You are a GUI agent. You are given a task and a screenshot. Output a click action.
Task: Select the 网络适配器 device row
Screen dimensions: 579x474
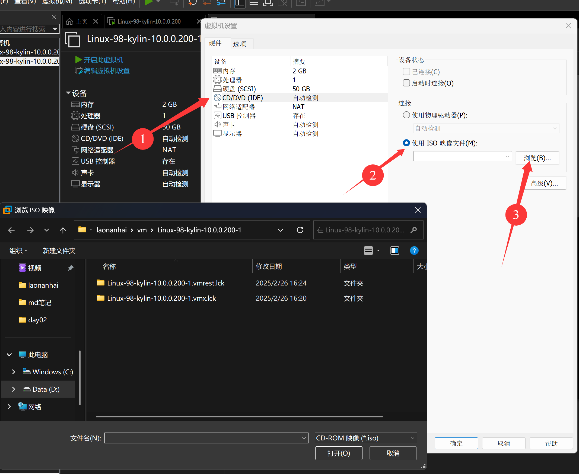(x=238, y=107)
